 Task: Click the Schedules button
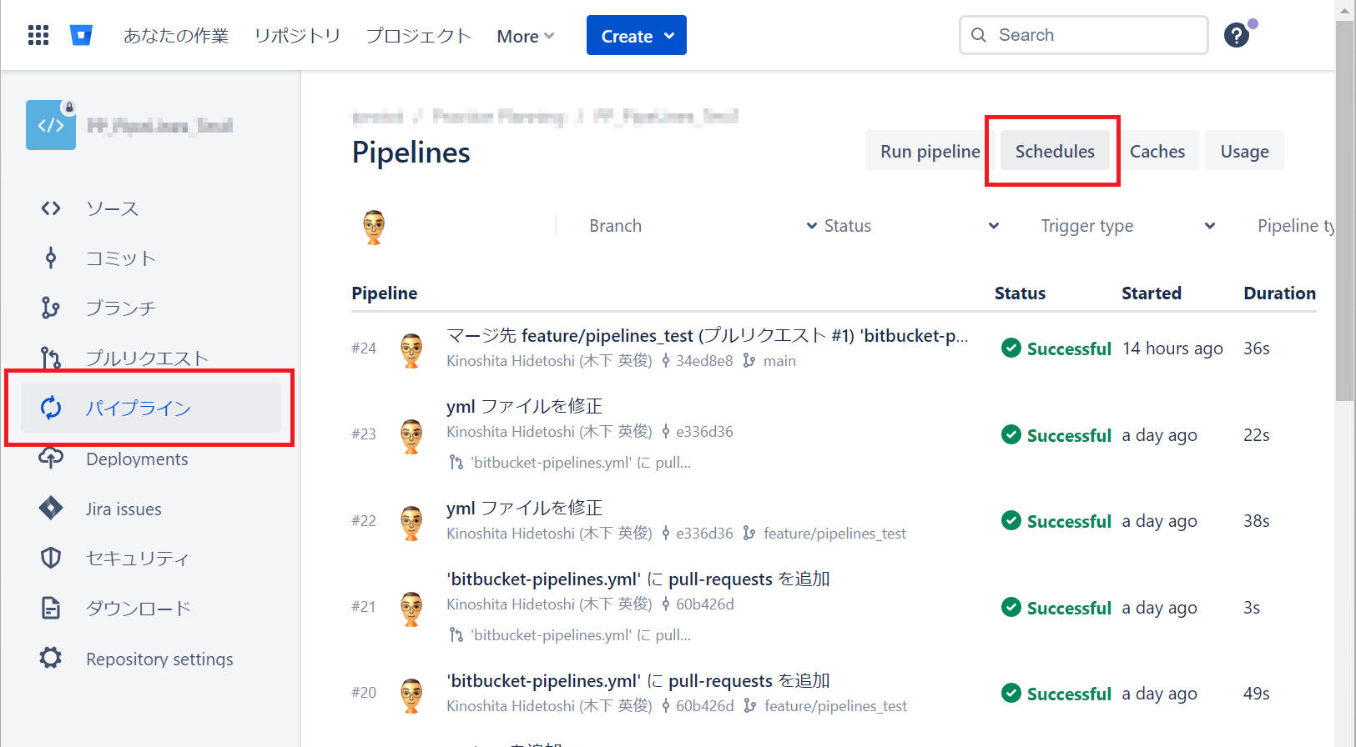point(1055,151)
